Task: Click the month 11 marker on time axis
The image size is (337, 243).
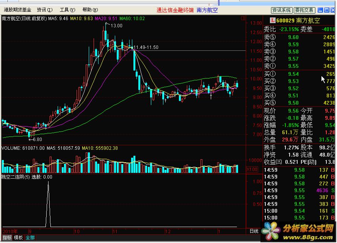Action: [x=115, y=232]
